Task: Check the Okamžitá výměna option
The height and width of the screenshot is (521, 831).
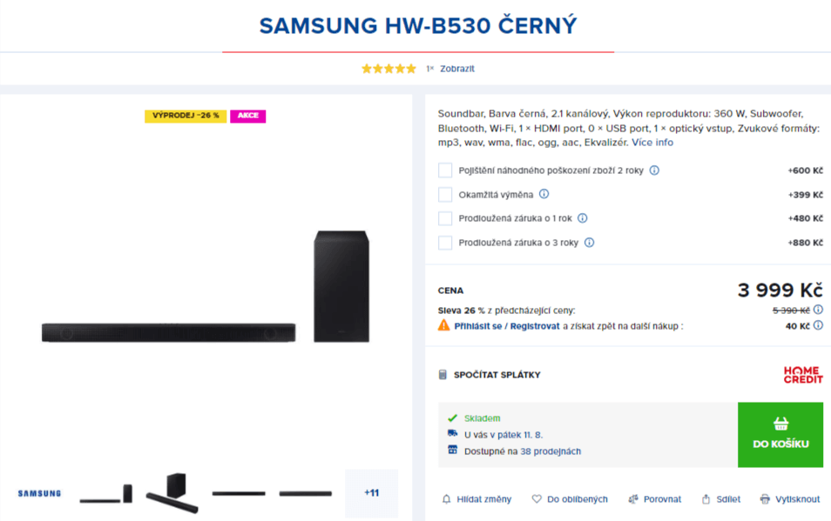Action: click(x=445, y=195)
